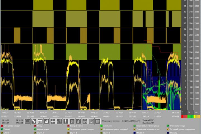Viewport: 201px width, 134px height.
Task: Save chart using the floppy disk icon
Action: 91,121
